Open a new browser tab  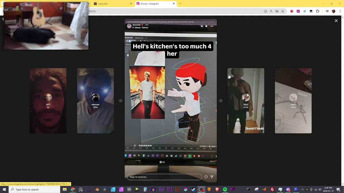pos(180,4)
